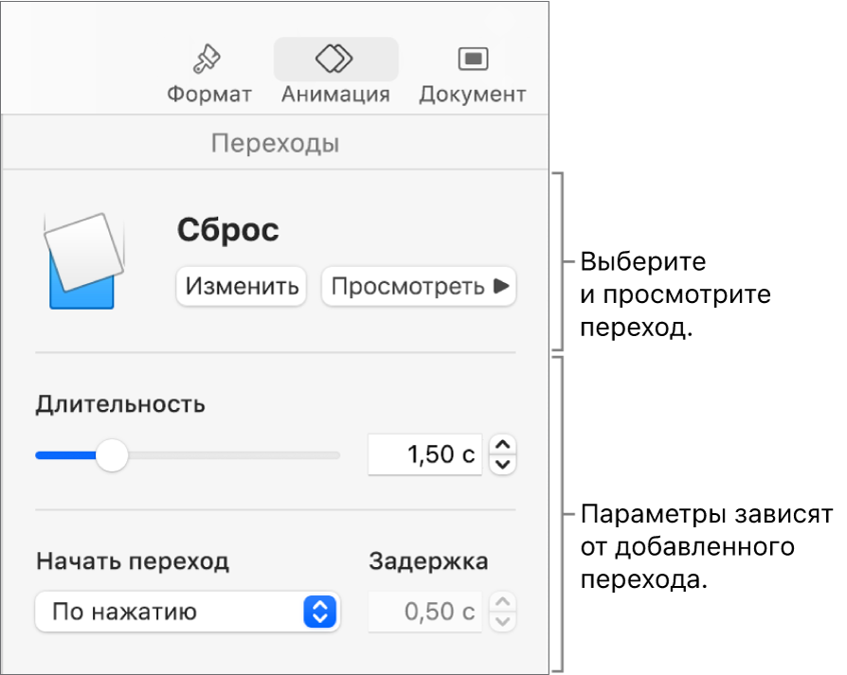The height and width of the screenshot is (675, 847).
Task: Click the Длительность field showing 1,50 с
Action: click(x=425, y=454)
